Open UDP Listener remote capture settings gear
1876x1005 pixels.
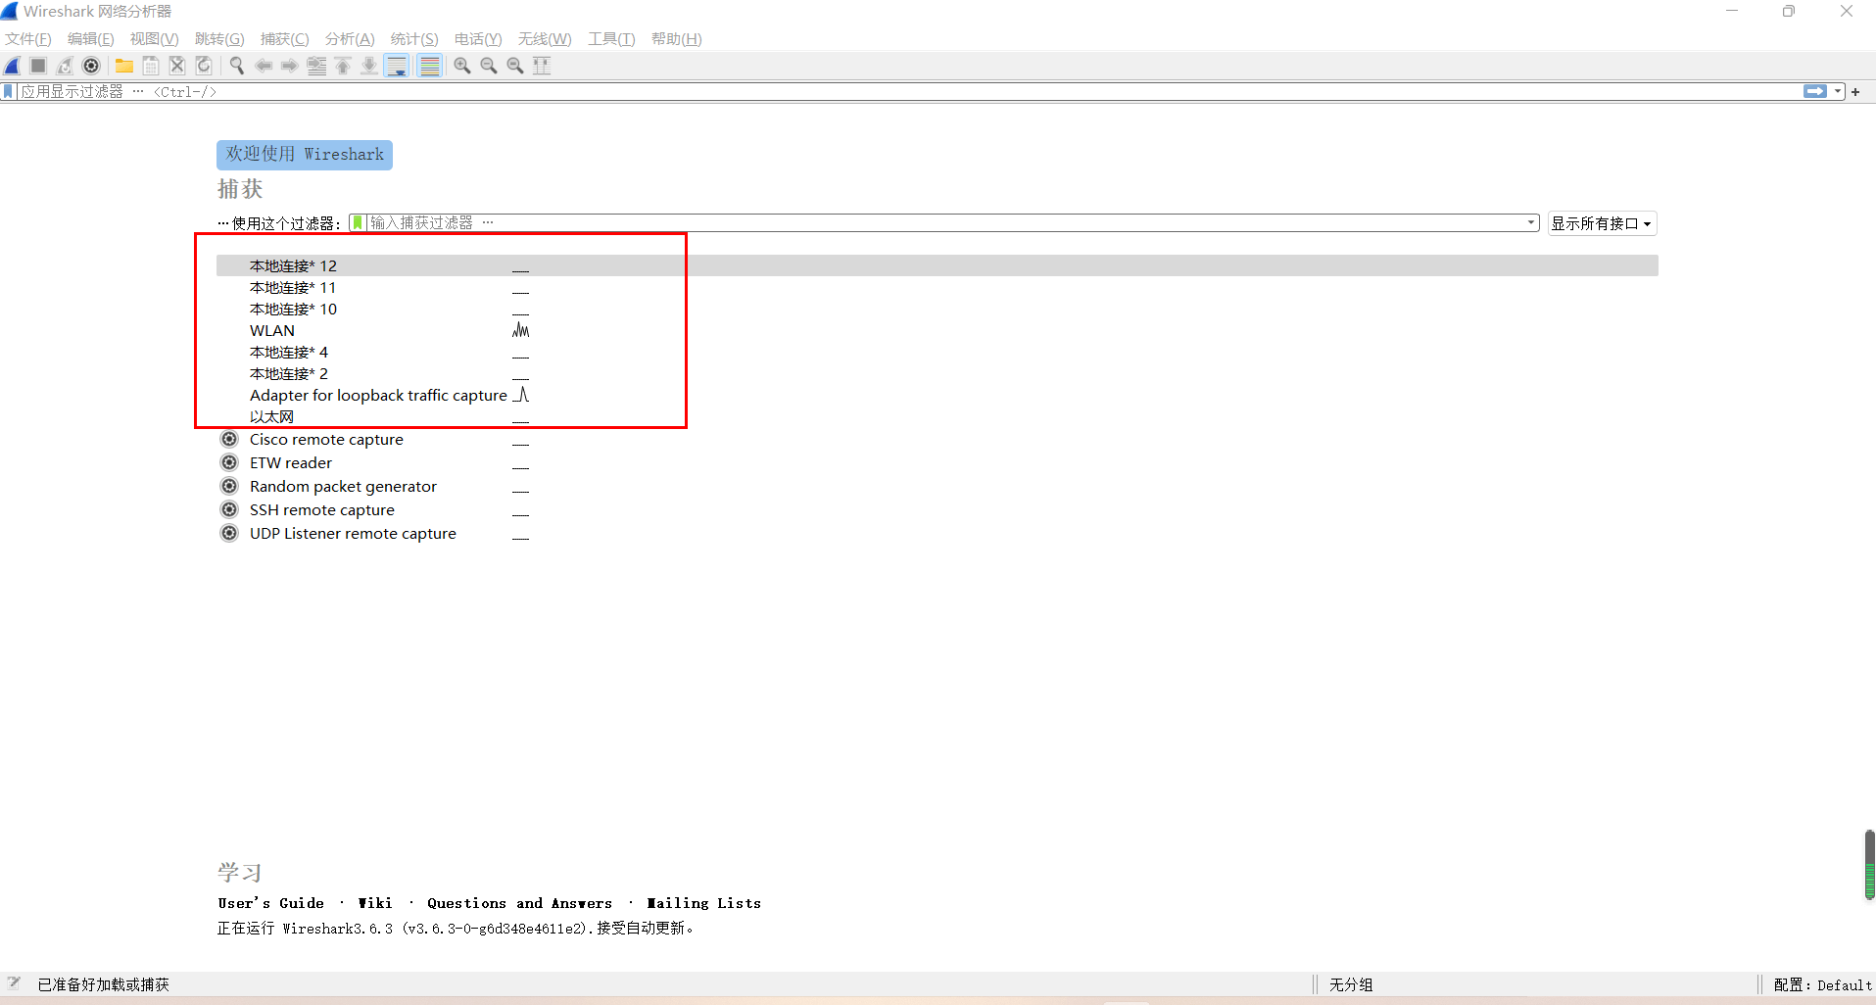229,533
